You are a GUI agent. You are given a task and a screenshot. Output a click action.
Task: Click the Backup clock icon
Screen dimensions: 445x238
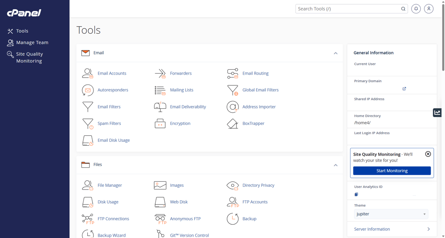coord(232,219)
